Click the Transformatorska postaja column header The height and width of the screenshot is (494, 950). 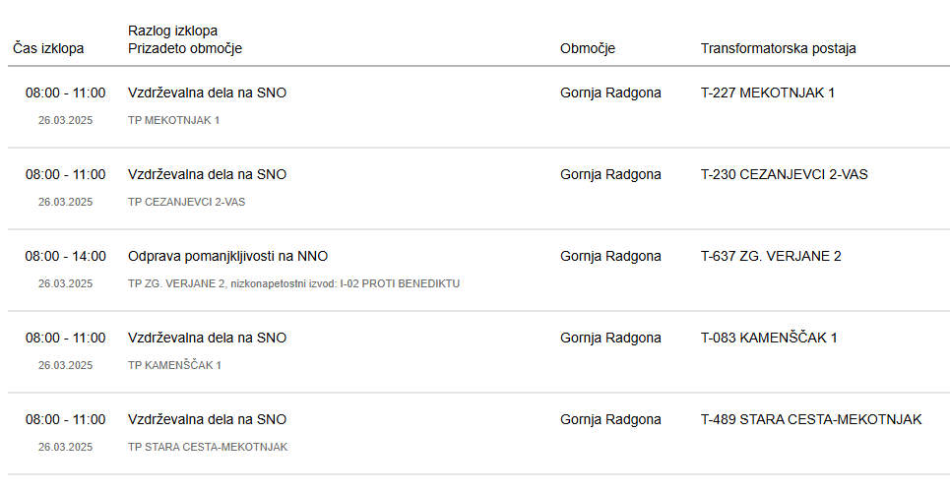click(x=779, y=48)
